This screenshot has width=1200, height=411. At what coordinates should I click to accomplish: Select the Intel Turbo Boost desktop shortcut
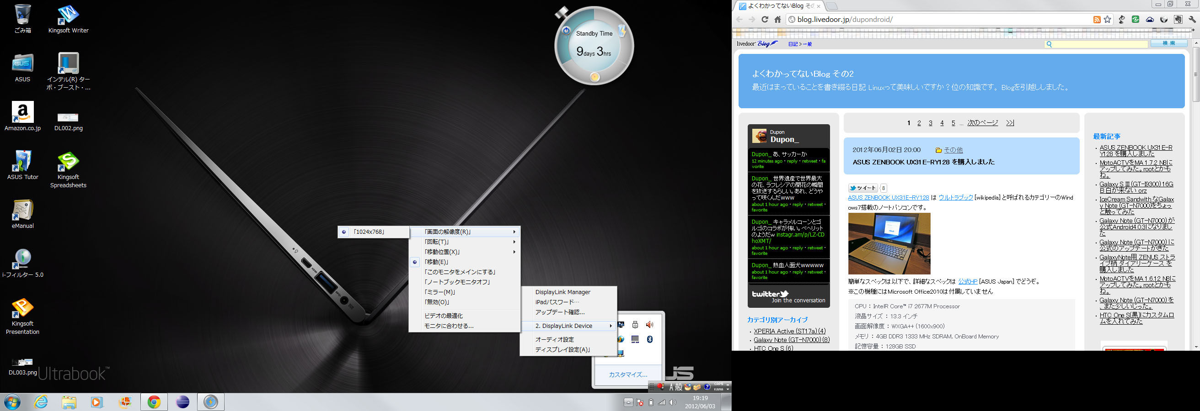coord(68,72)
